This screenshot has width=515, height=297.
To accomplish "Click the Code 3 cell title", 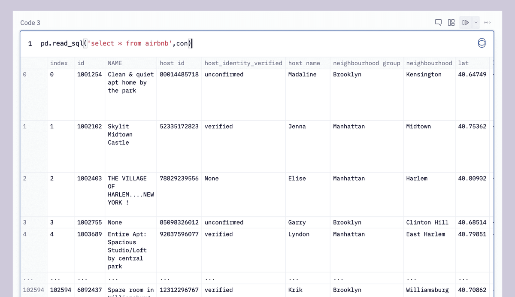I will 30,23.
